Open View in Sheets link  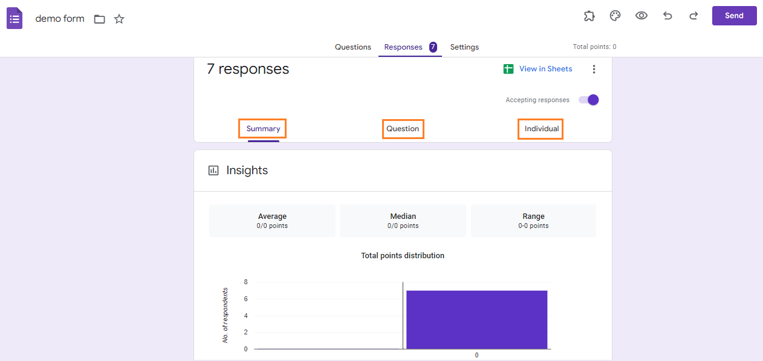(545, 69)
